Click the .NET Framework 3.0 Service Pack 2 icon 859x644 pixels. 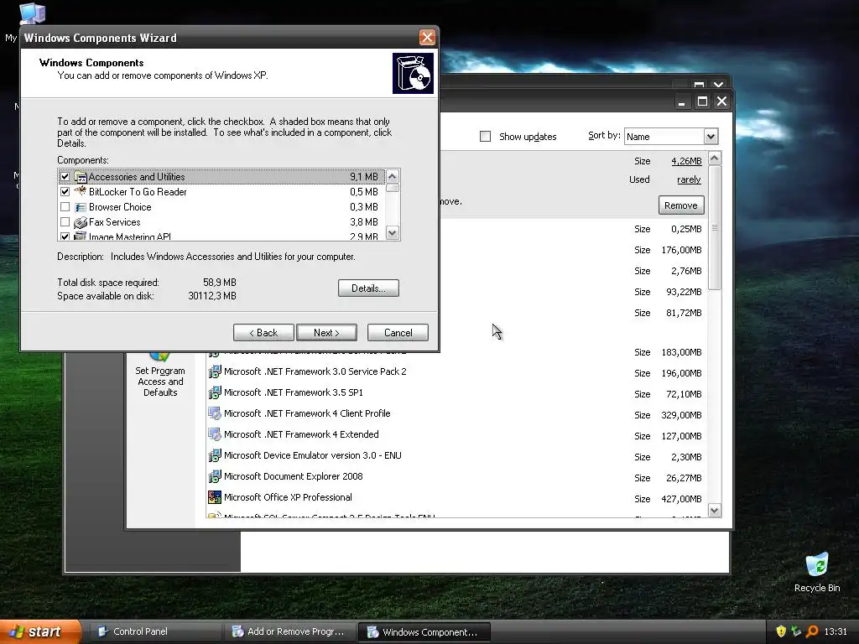(215, 371)
